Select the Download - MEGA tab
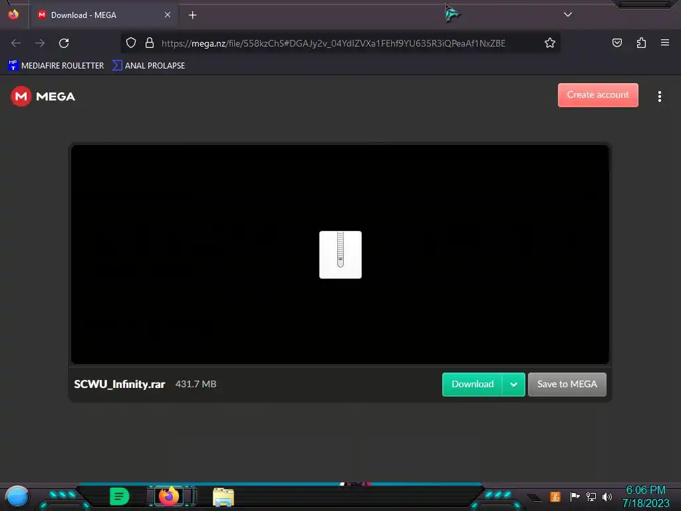Screen dimensions: 681x511 pos(103,15)
